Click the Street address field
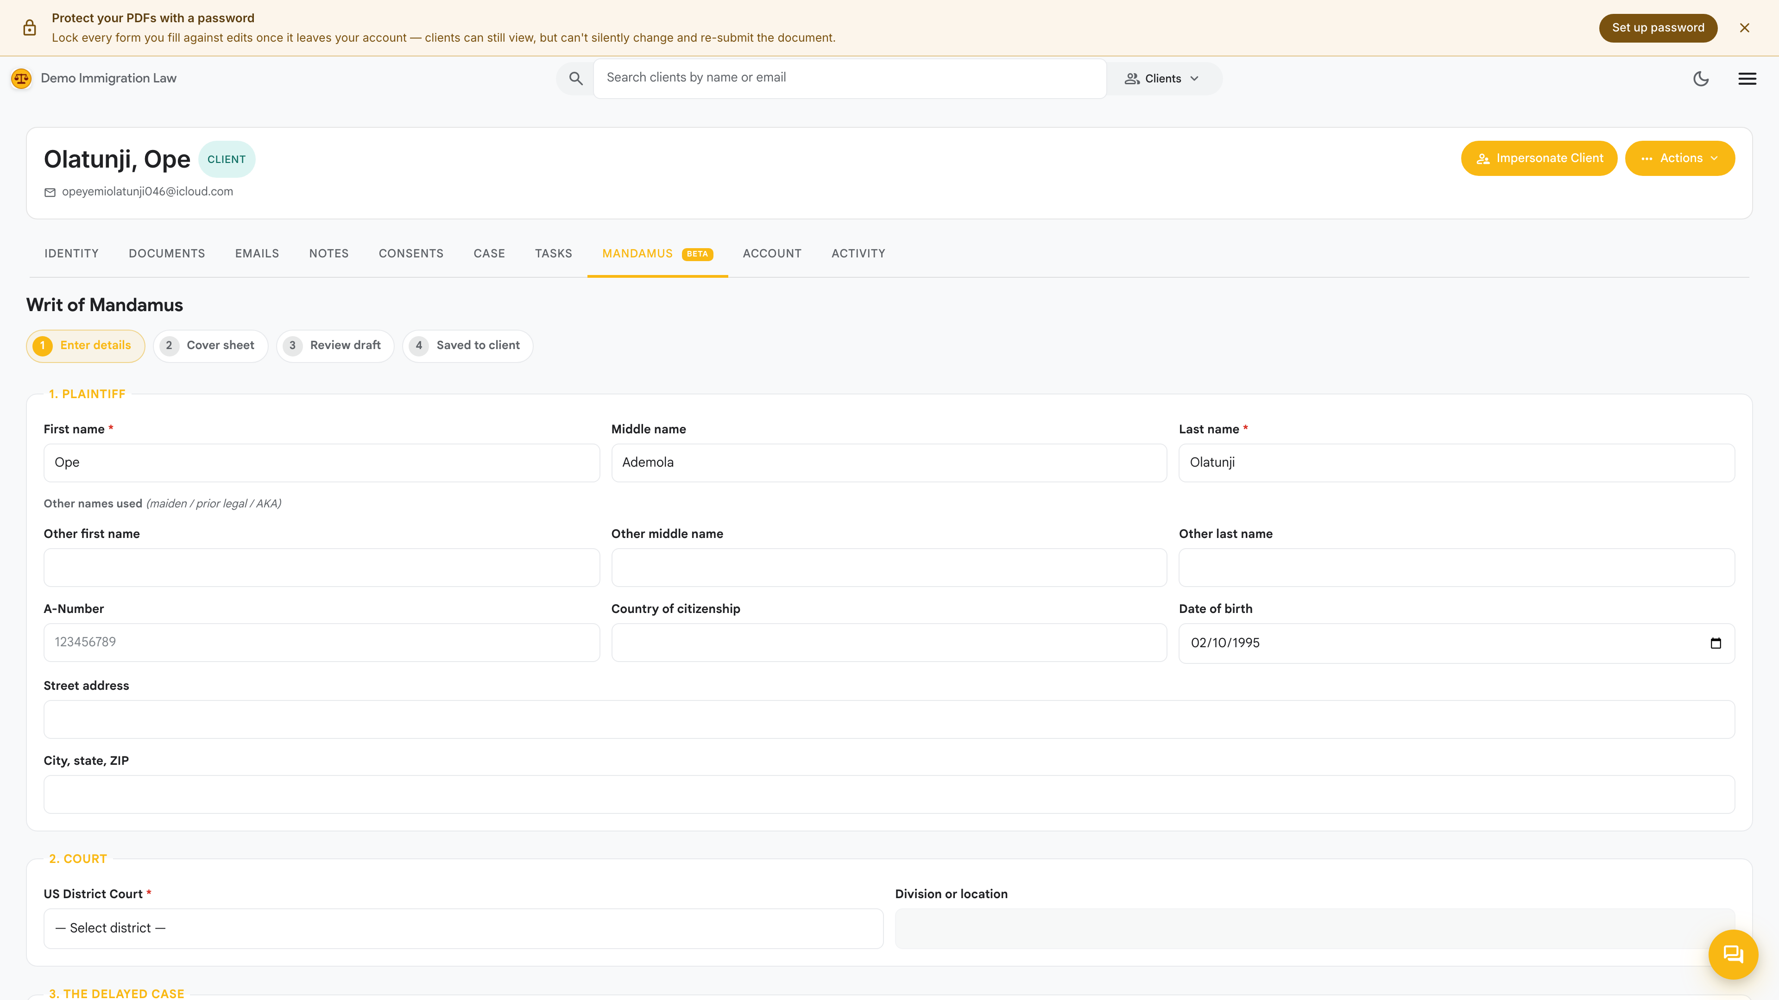The height and width of the screenshot is (1000, 1779). click(x=889, y=720)
